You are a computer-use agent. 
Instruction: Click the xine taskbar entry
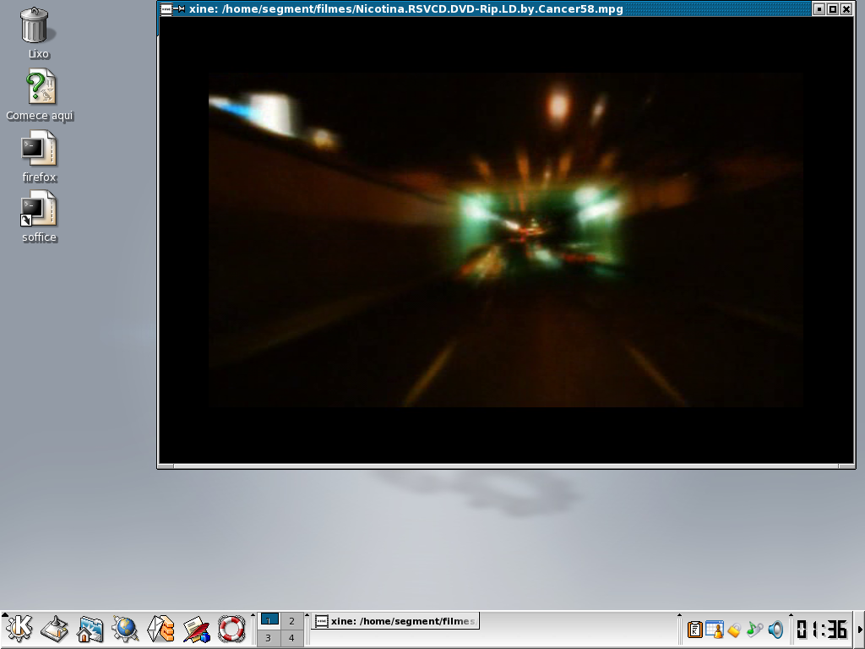pos(395,621)
